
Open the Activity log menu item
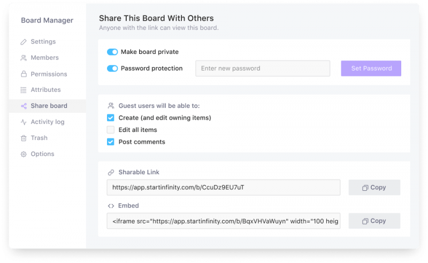[48, 122]
